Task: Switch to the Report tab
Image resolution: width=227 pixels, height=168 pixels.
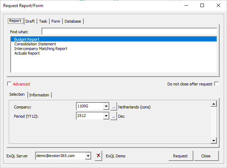Action: coord(15,21)
